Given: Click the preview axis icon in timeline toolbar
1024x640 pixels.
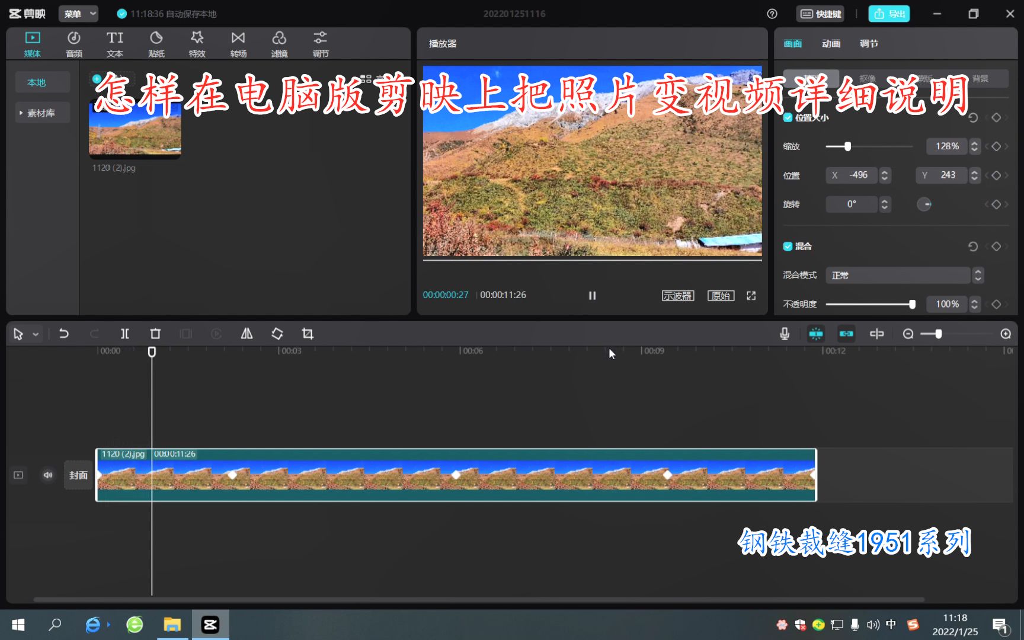Looking at the screenshot, I should click(x=877, y=334).
